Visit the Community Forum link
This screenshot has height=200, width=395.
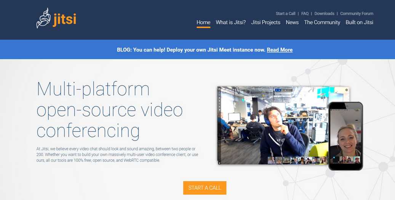click(357, 13)
